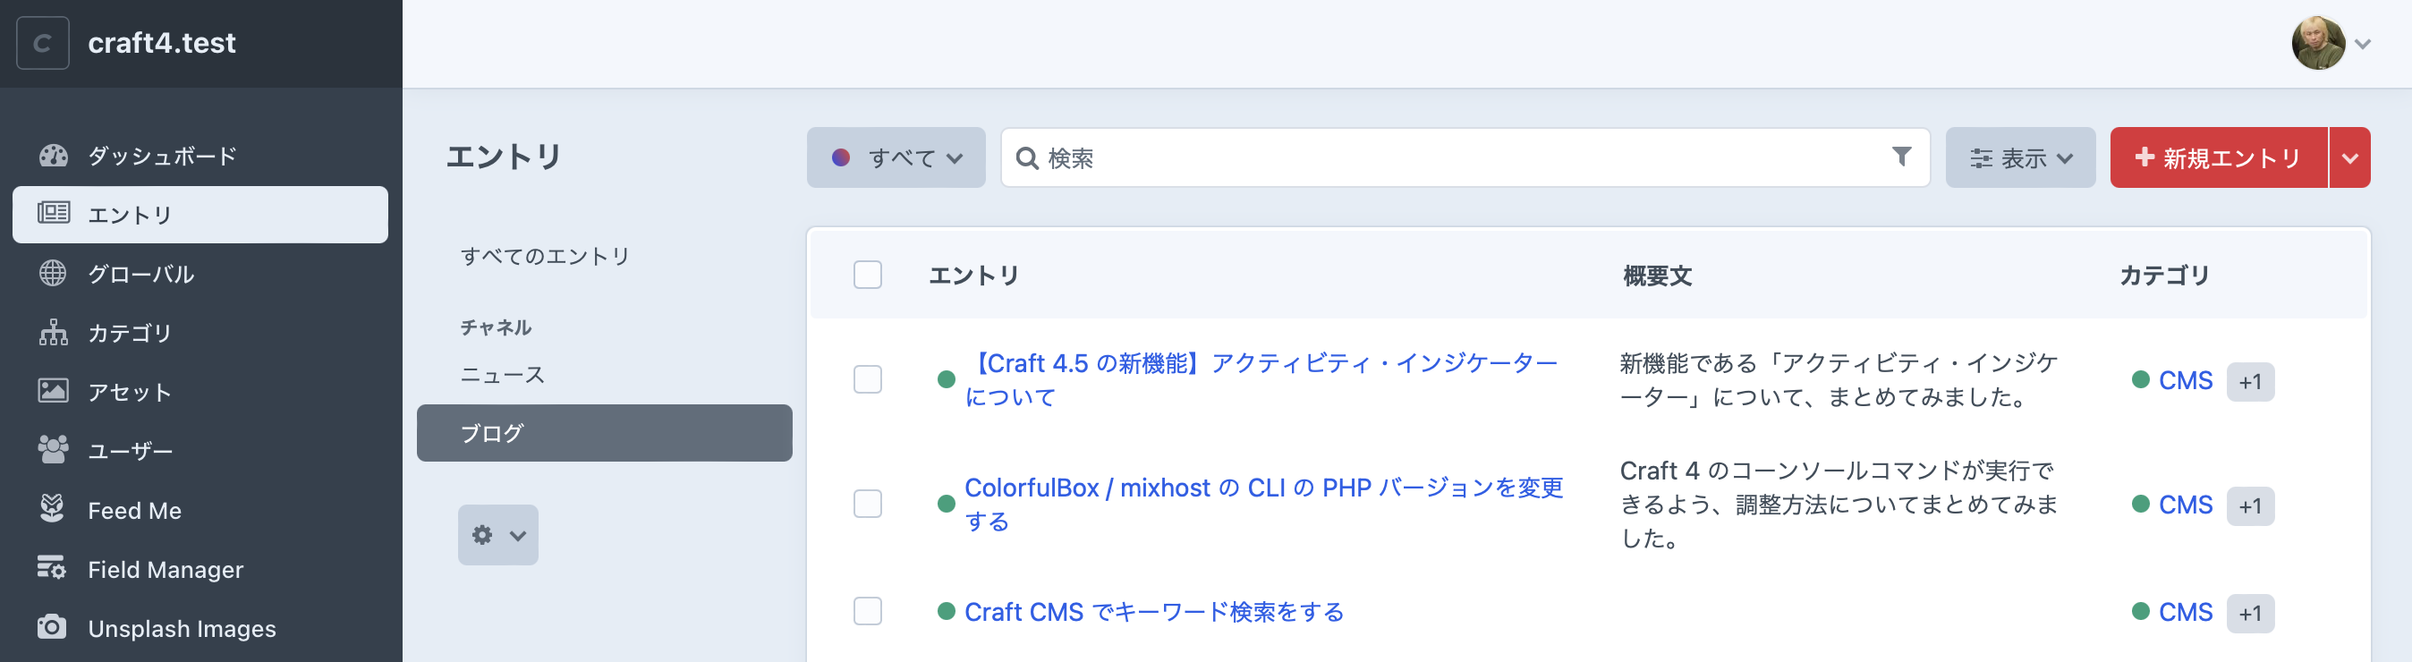Click the Field Manager icon
2412x662 pixels.
click(53, 568)
